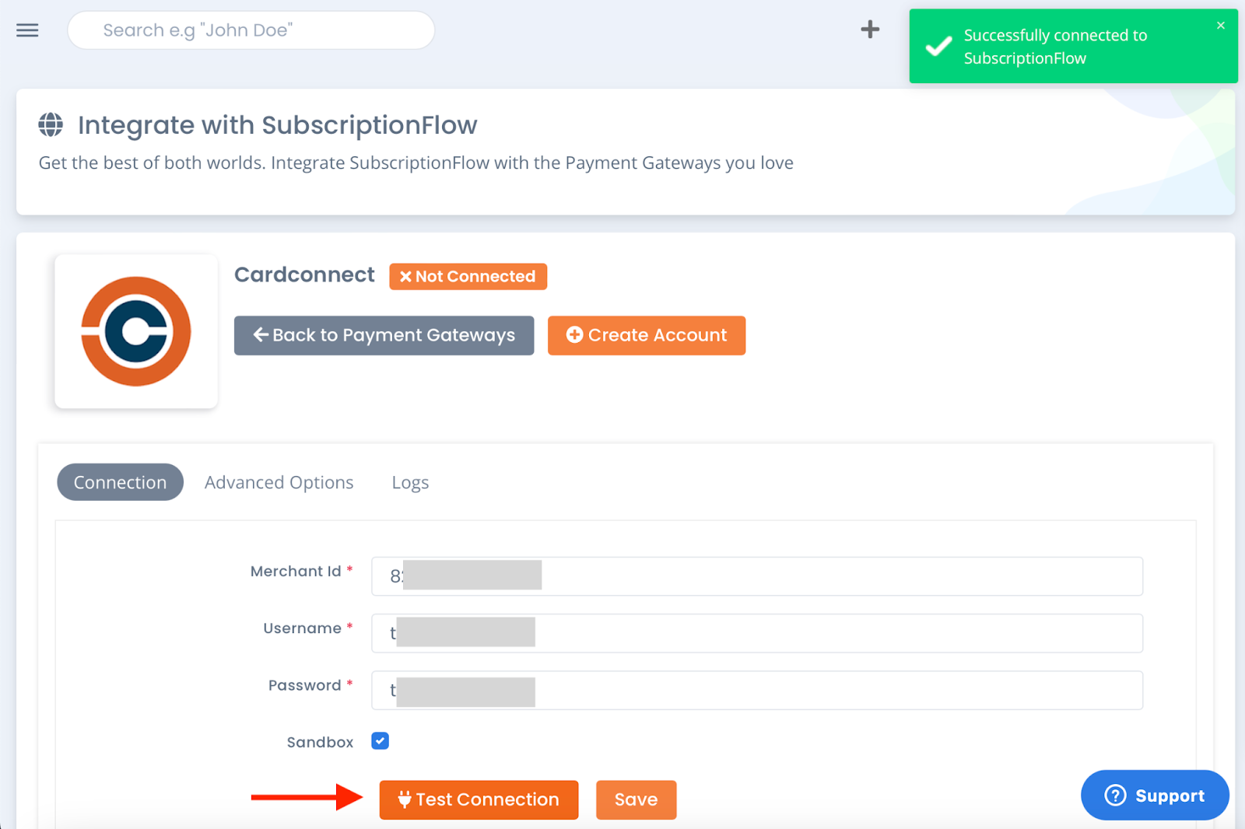Dismiss the success notification with the X
The width and height of the screenshot is (1245, 829).
point(1221,26)
